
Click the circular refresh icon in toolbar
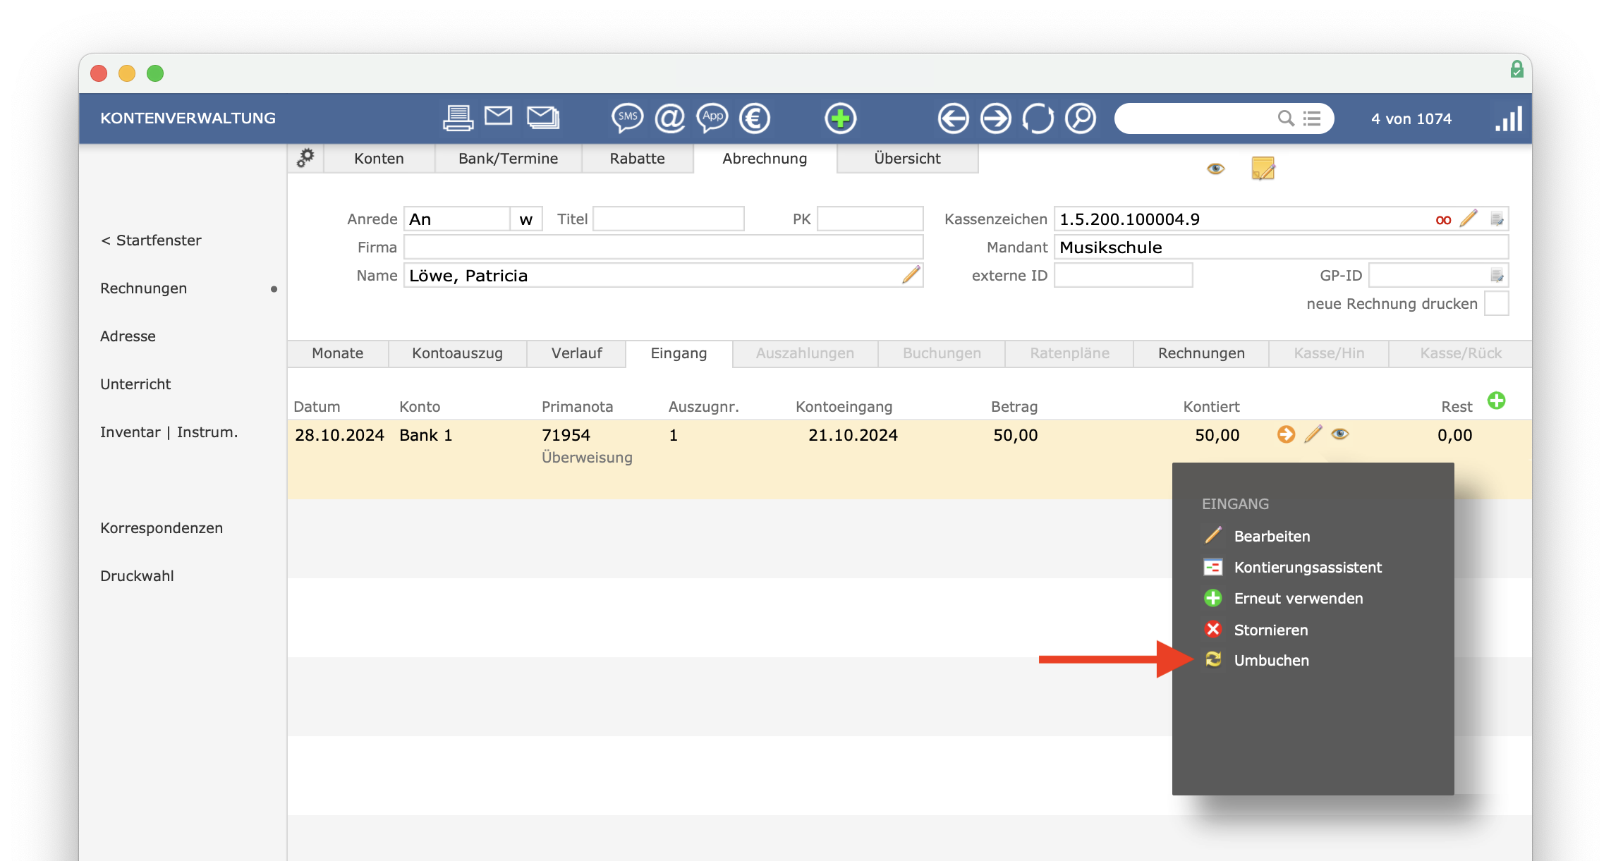point(1038,118)
